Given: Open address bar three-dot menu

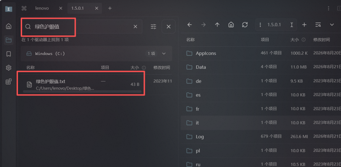Looking at the screenshot, I should pyautogui.click(x=260, y=25).
